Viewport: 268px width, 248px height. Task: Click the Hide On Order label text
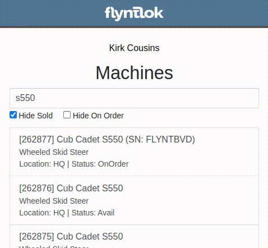point(98,116)
